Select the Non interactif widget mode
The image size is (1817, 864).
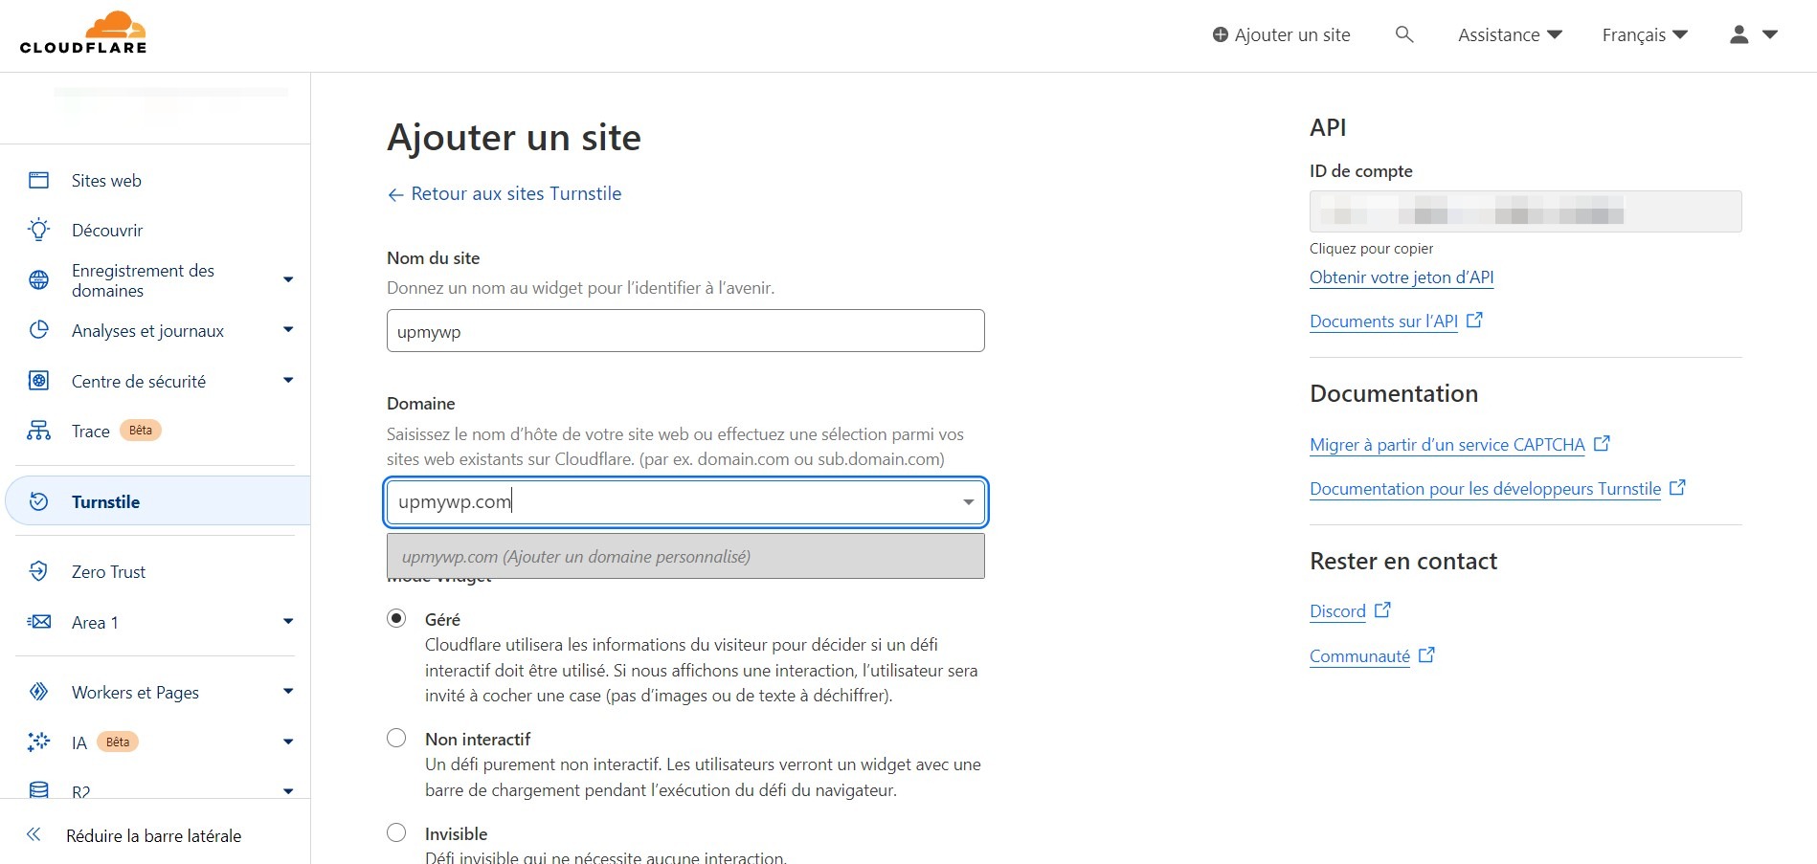click(396, 738)
